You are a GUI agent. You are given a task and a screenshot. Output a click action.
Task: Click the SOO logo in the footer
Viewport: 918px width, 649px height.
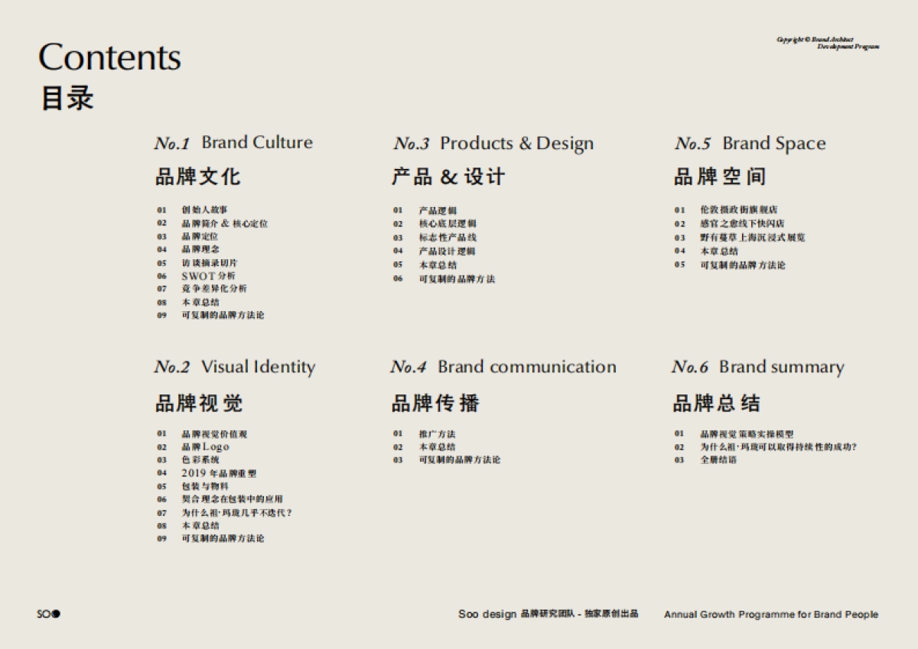point(49,614)
